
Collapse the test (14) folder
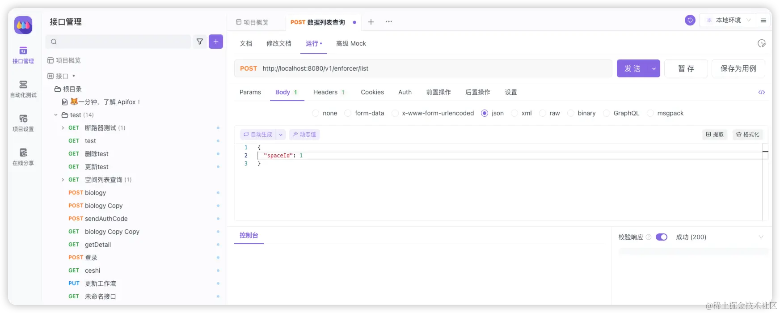[x=56, y=115]
